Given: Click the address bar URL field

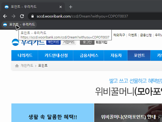Looking at the screenshot, I should tap(82, 16).
